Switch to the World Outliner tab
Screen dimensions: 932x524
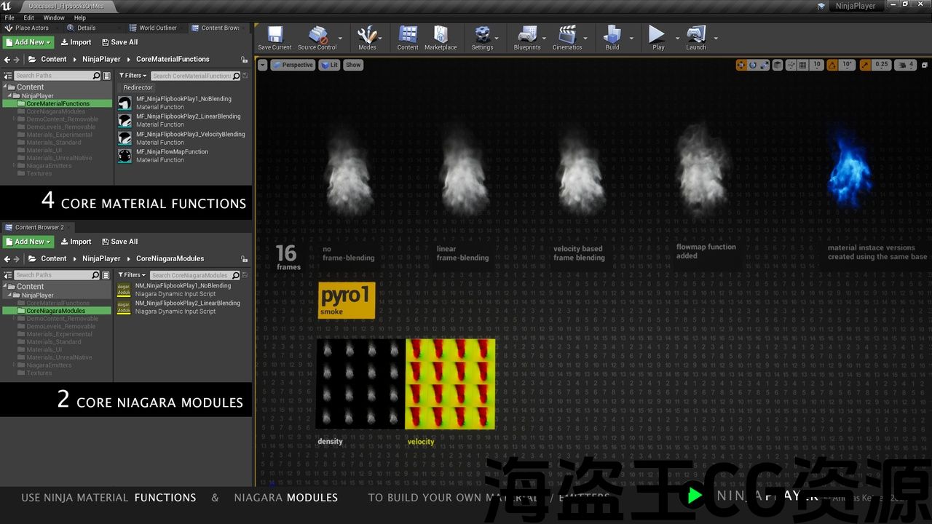[x=157, y=28]
